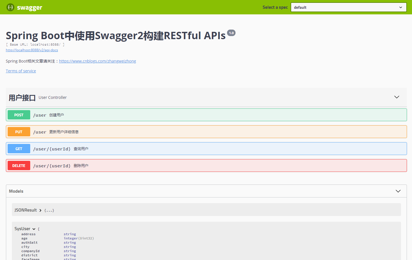Open the Select a spec dropdown

349,7
